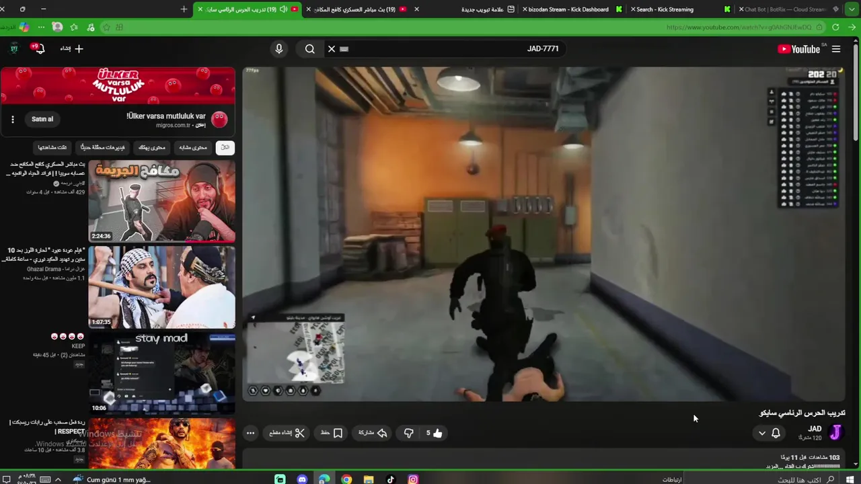Viewport: 861px width, 484px height.
Task: Open the KEEP channel name
Action: (78, 346)
